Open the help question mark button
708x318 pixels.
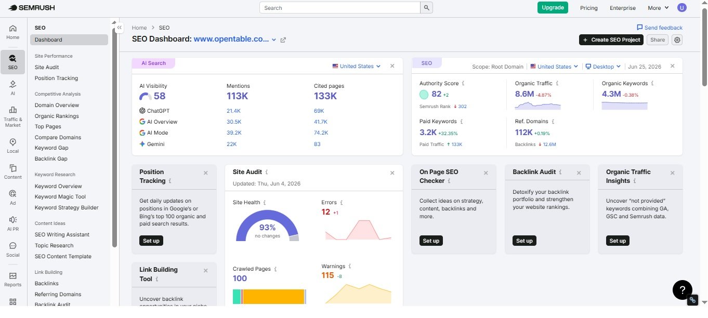(683, 290)
